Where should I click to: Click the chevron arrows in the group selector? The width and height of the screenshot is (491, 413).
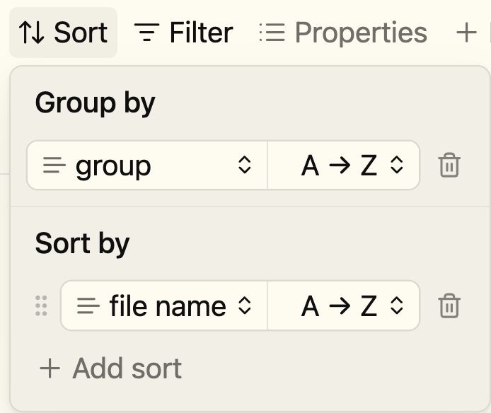(x=244, y=165)
